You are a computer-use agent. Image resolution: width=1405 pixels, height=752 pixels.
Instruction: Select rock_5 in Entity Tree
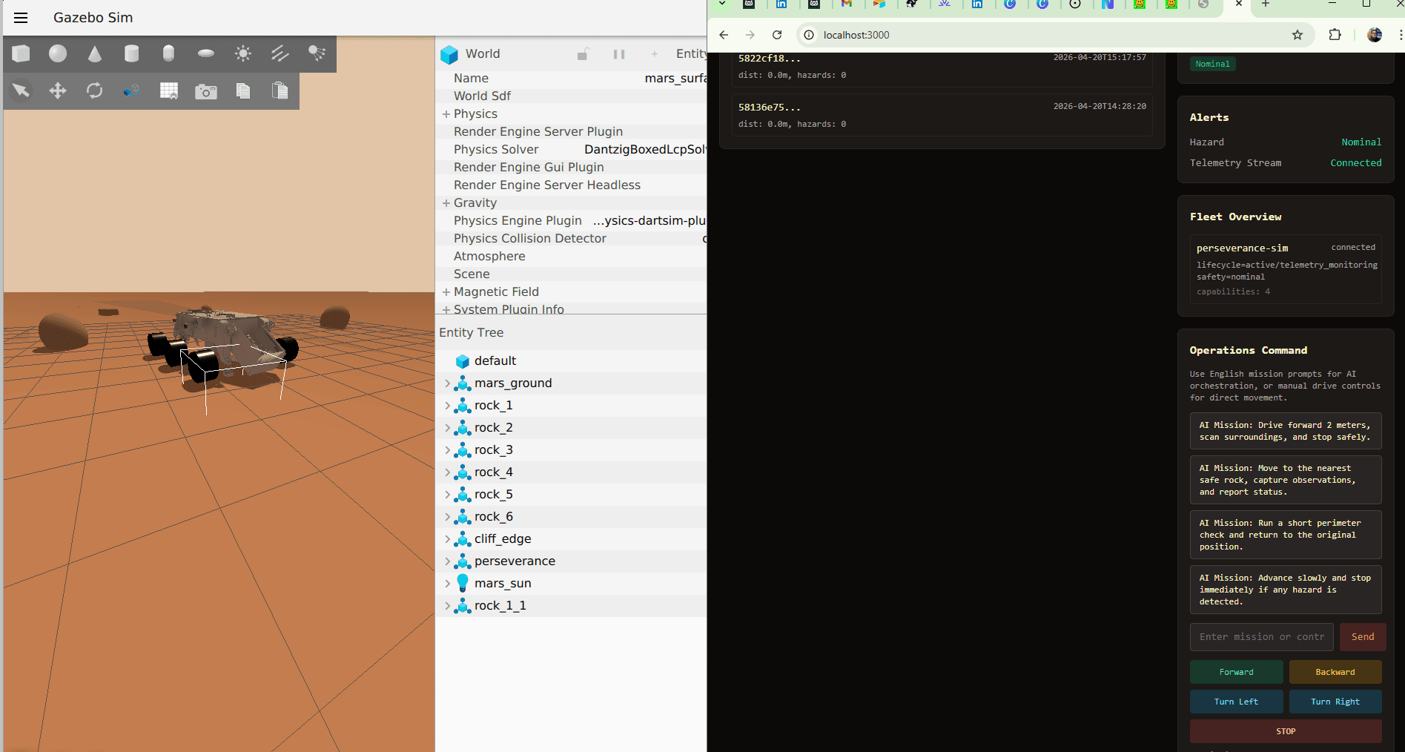pos(571,495)
